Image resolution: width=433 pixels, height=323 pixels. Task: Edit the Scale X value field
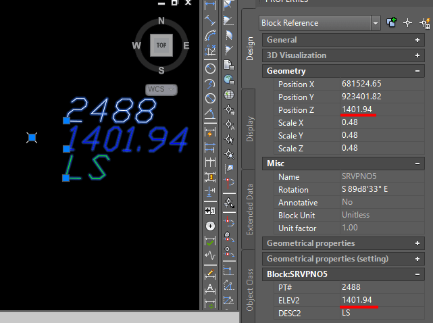[x=382, y=122]
